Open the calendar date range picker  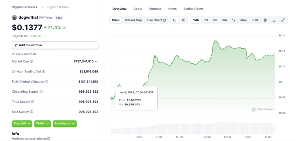point(265,20)
